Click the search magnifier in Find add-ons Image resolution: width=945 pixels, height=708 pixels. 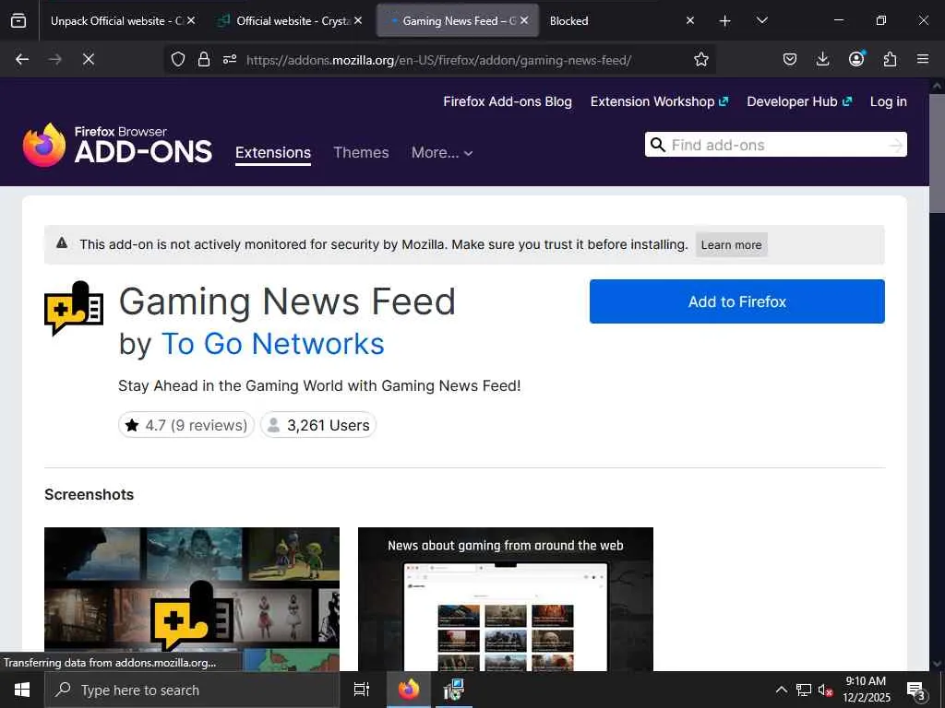pos(657,145)
